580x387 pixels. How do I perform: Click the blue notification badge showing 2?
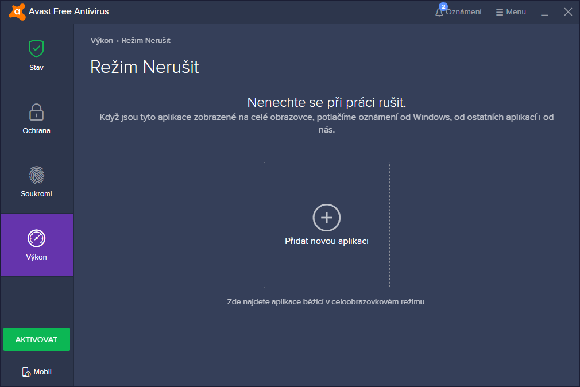pyautogui.click(x=443, y=7)
